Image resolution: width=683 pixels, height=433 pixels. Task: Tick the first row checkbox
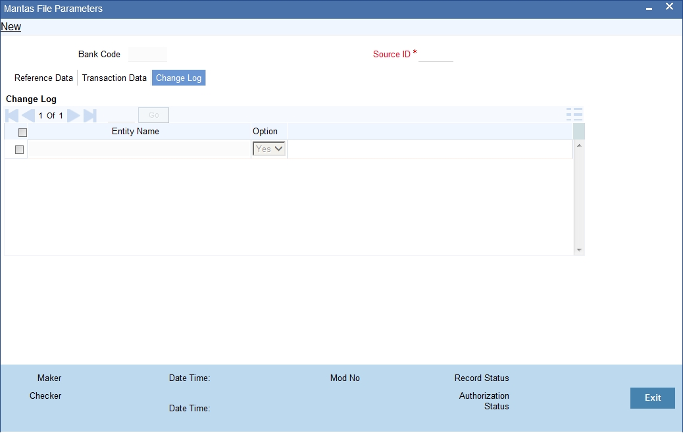pyautogui.click(x=19, y=149)
